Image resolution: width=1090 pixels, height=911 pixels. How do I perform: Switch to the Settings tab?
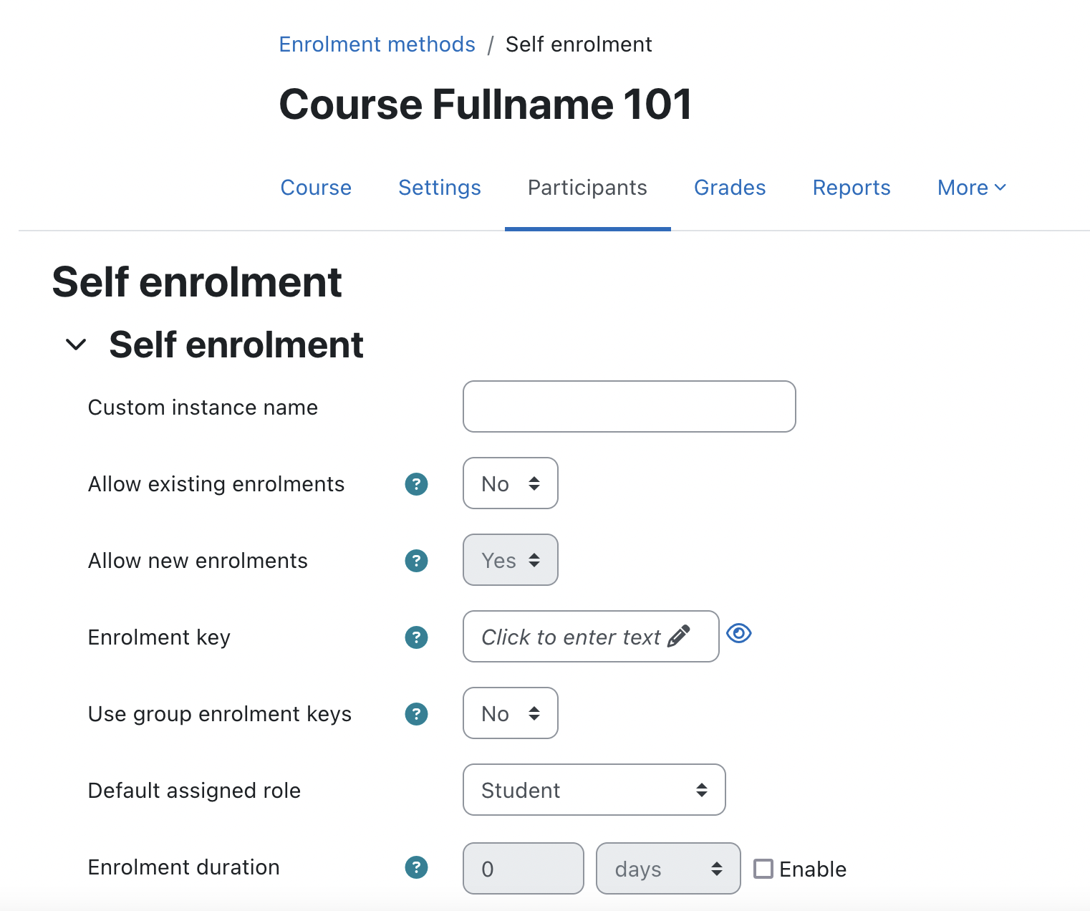tap(440, 188)
